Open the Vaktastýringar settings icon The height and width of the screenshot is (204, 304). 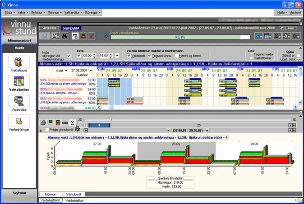(x=19, y=121)
